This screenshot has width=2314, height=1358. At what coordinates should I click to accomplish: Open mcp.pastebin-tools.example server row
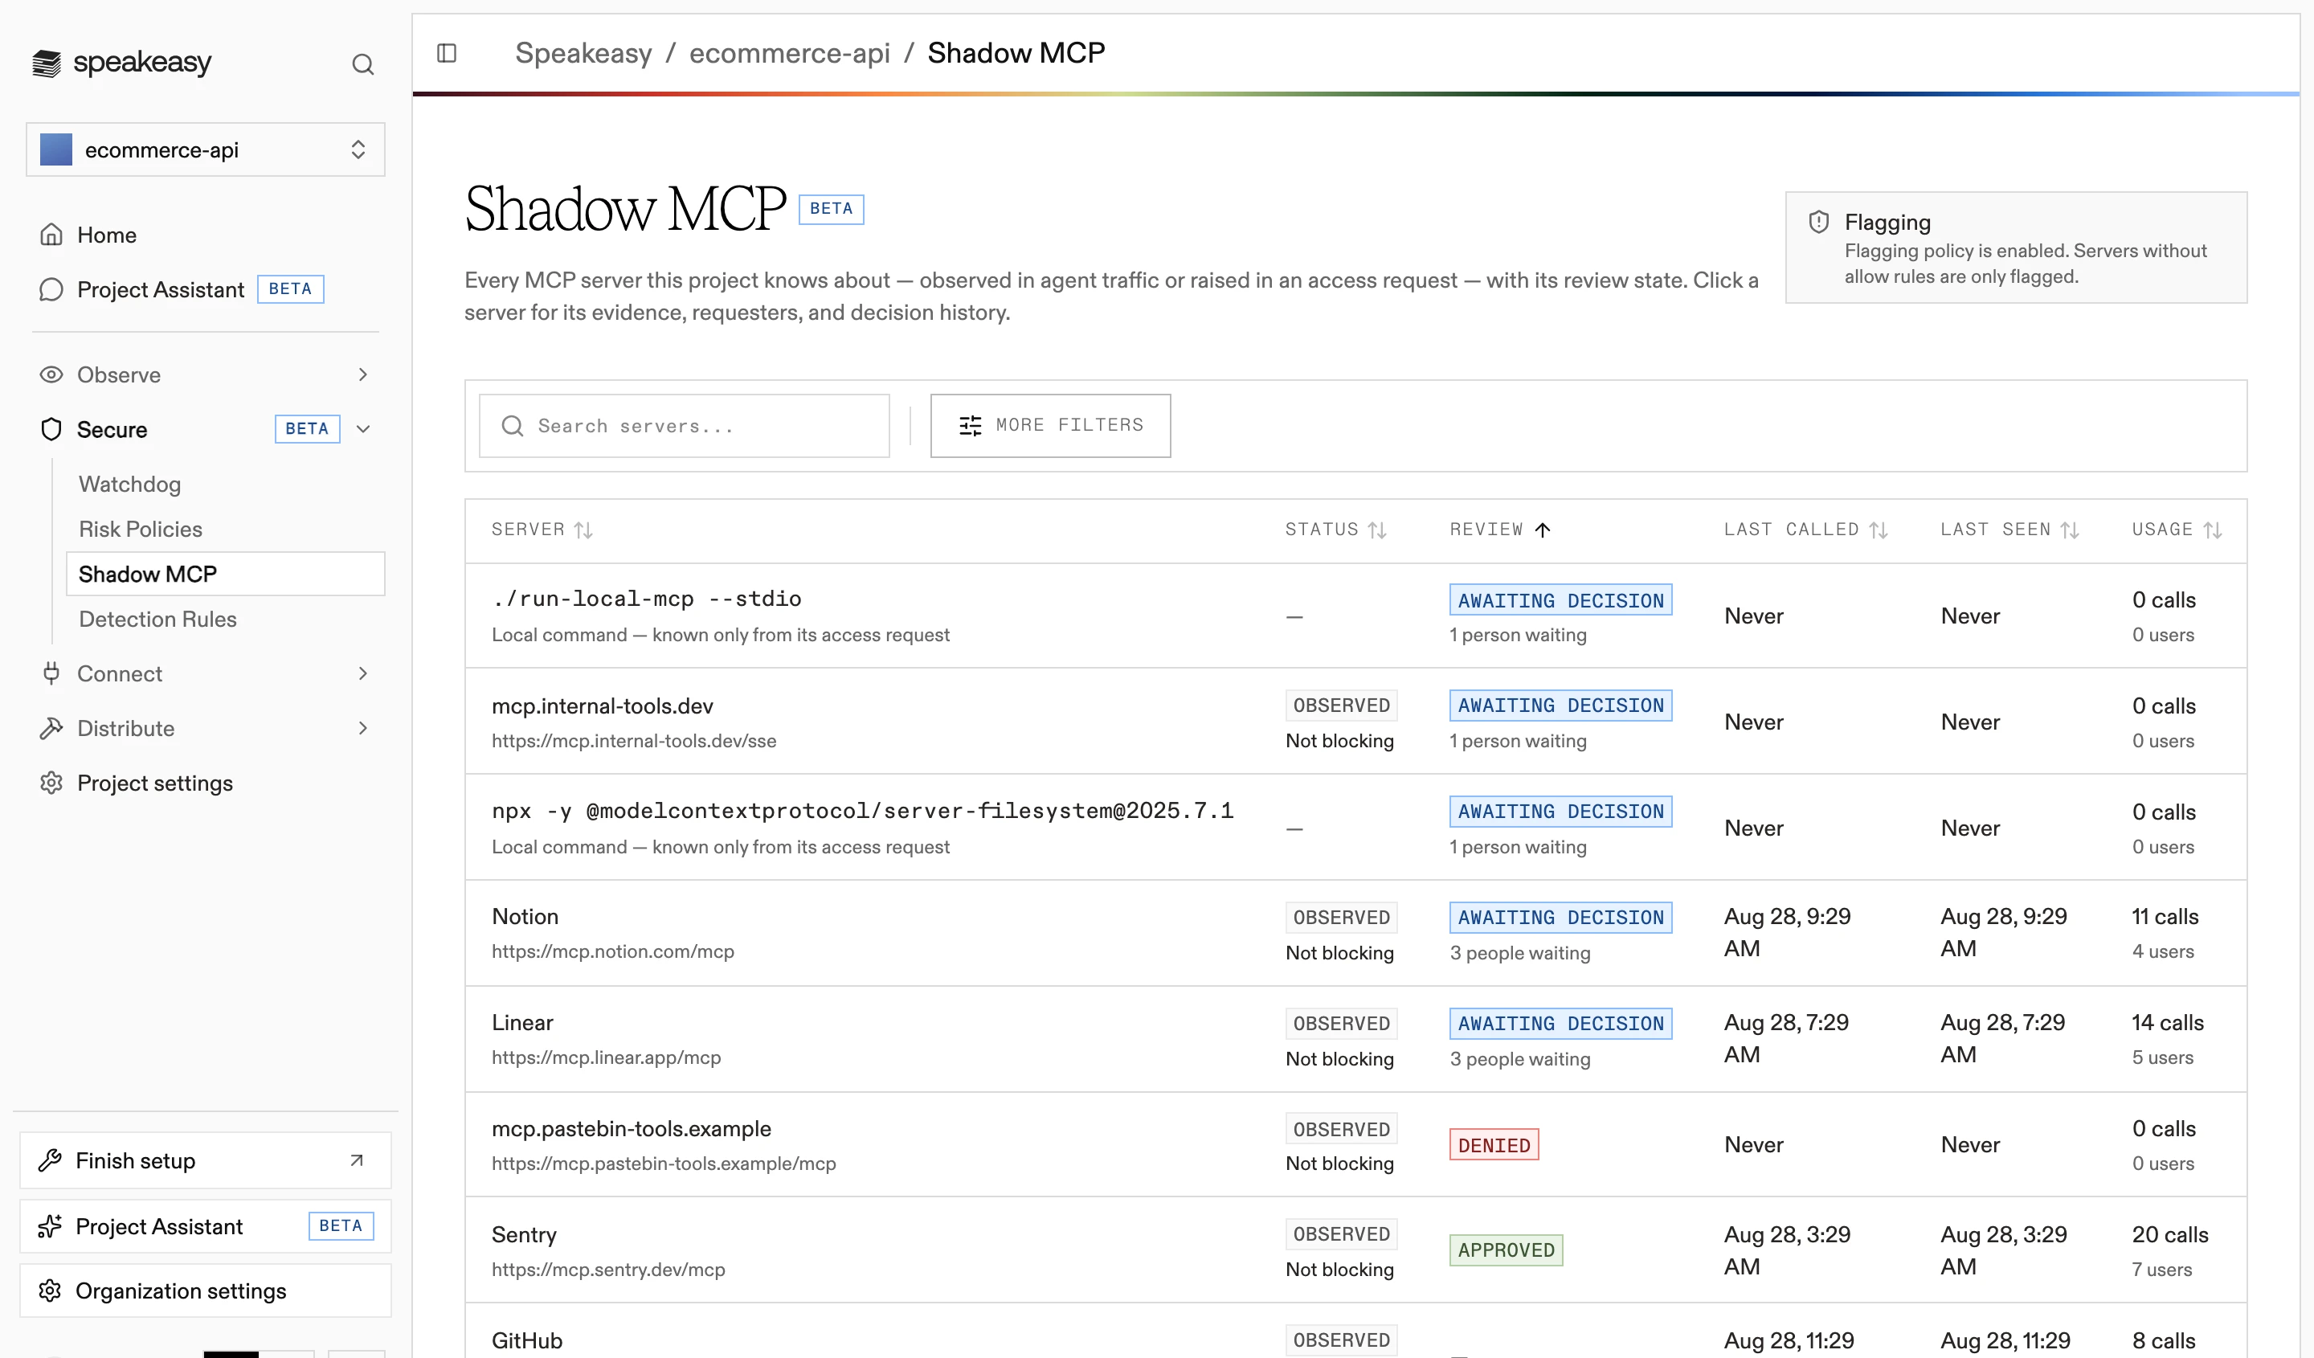click(1356, 1145)
